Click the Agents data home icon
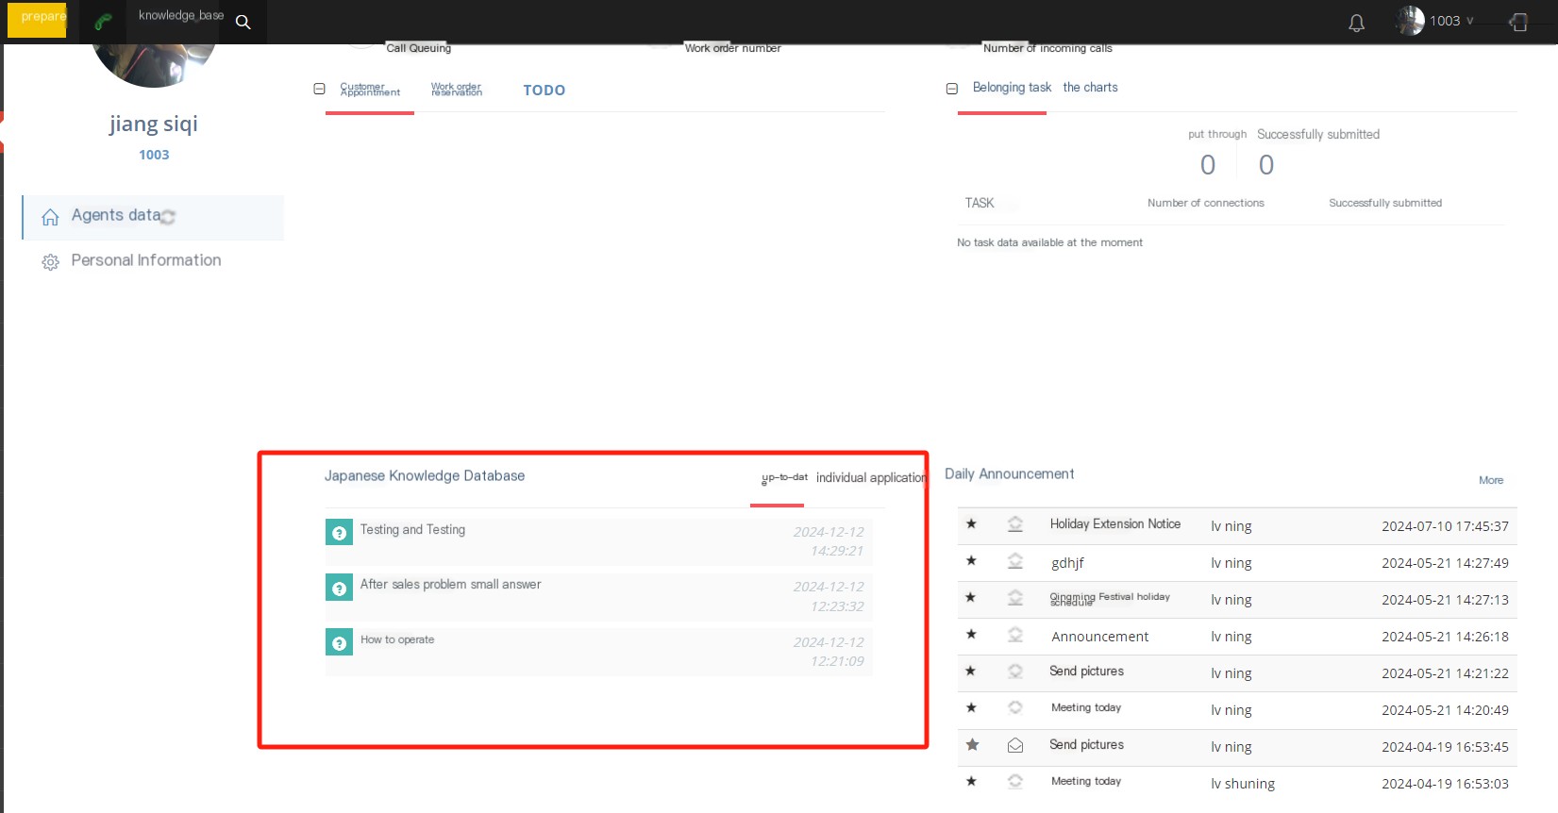The image size is (1558, 813). click(x=50, y=218)
